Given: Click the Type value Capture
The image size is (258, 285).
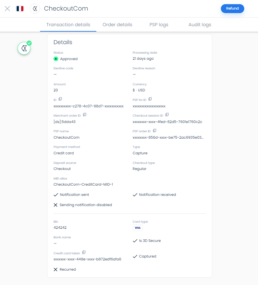Looking at the screenshot, I should 140,153.
